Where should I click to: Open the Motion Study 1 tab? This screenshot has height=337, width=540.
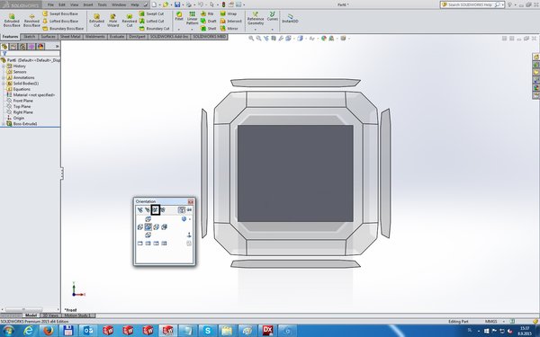coord(76,315)
